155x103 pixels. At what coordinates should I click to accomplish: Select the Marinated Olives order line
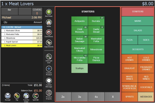pos(22,31)
